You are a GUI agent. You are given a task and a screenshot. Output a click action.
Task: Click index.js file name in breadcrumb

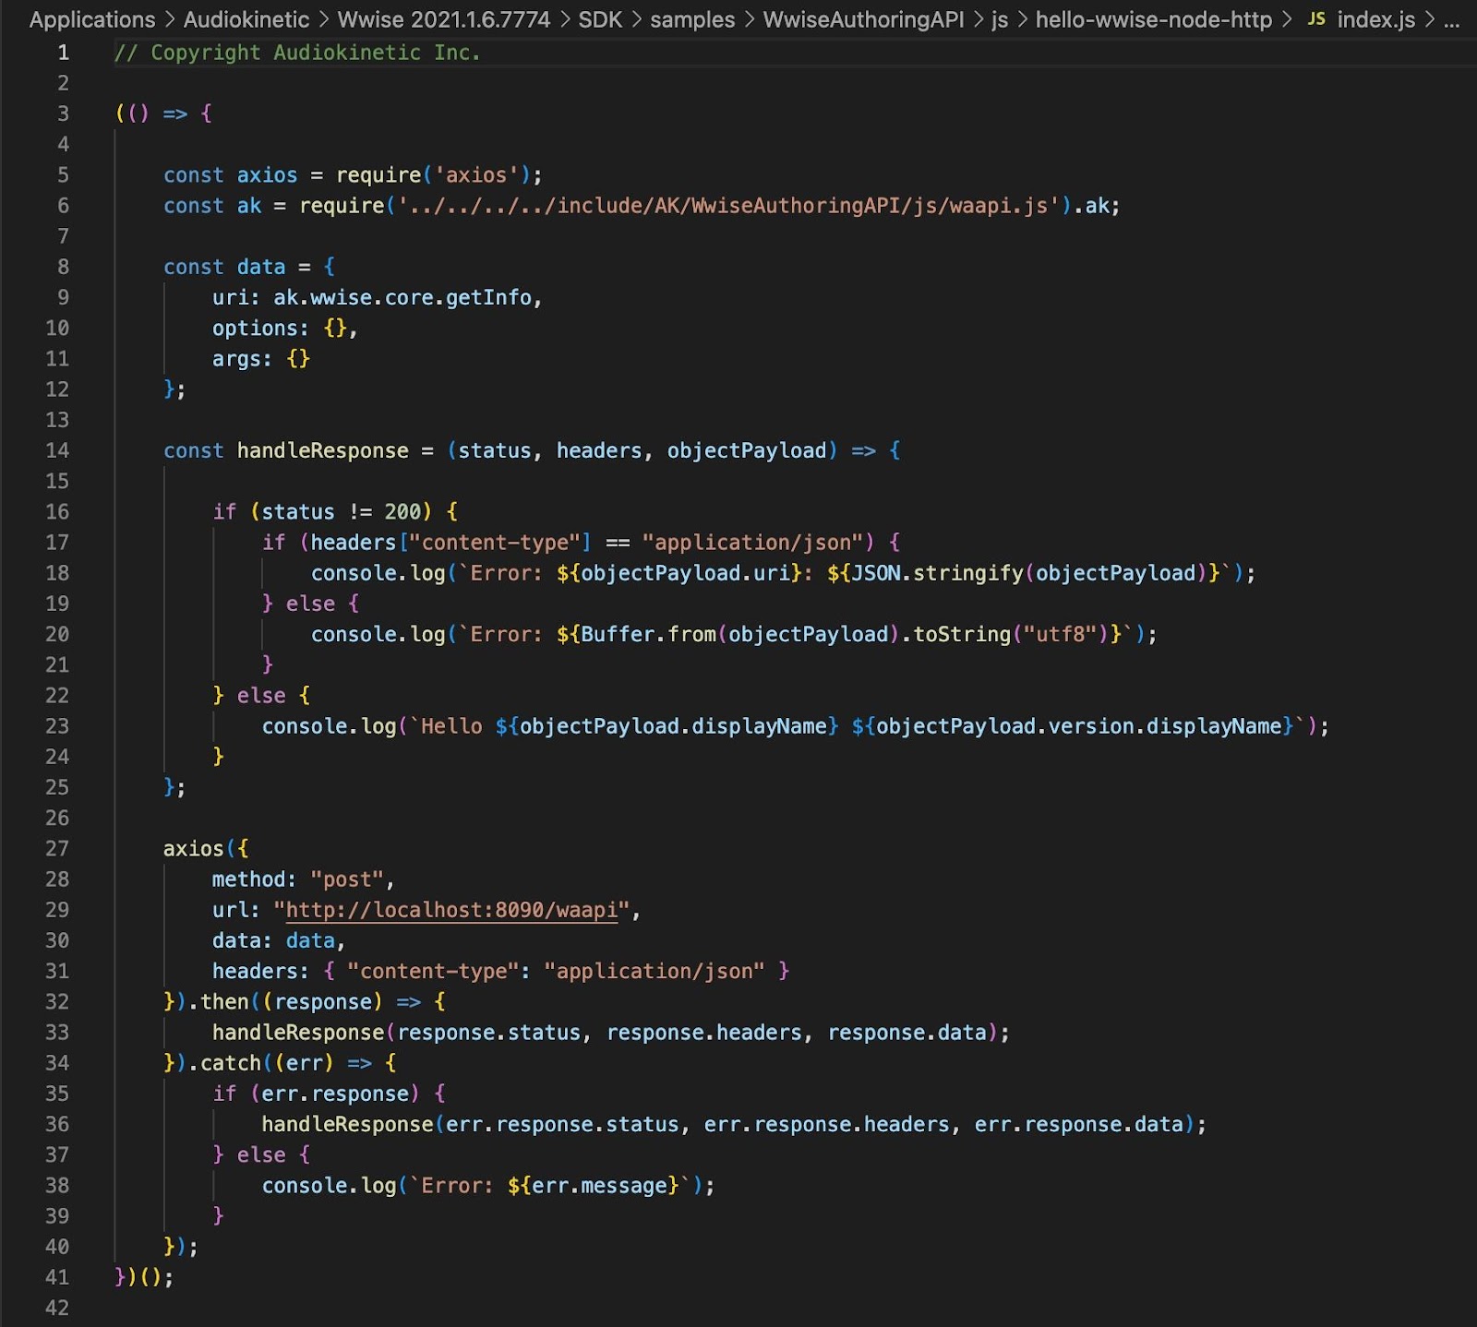point(1375,19)
